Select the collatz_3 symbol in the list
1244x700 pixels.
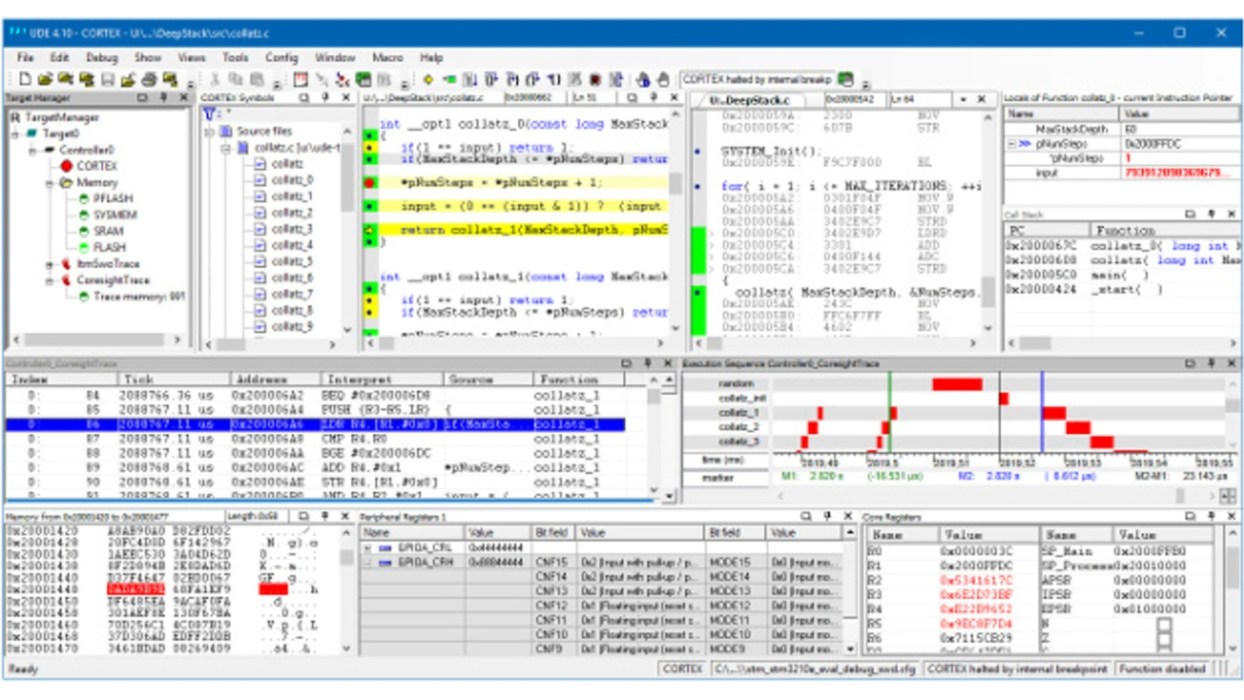pyautogui.click(x=291, y=229)
